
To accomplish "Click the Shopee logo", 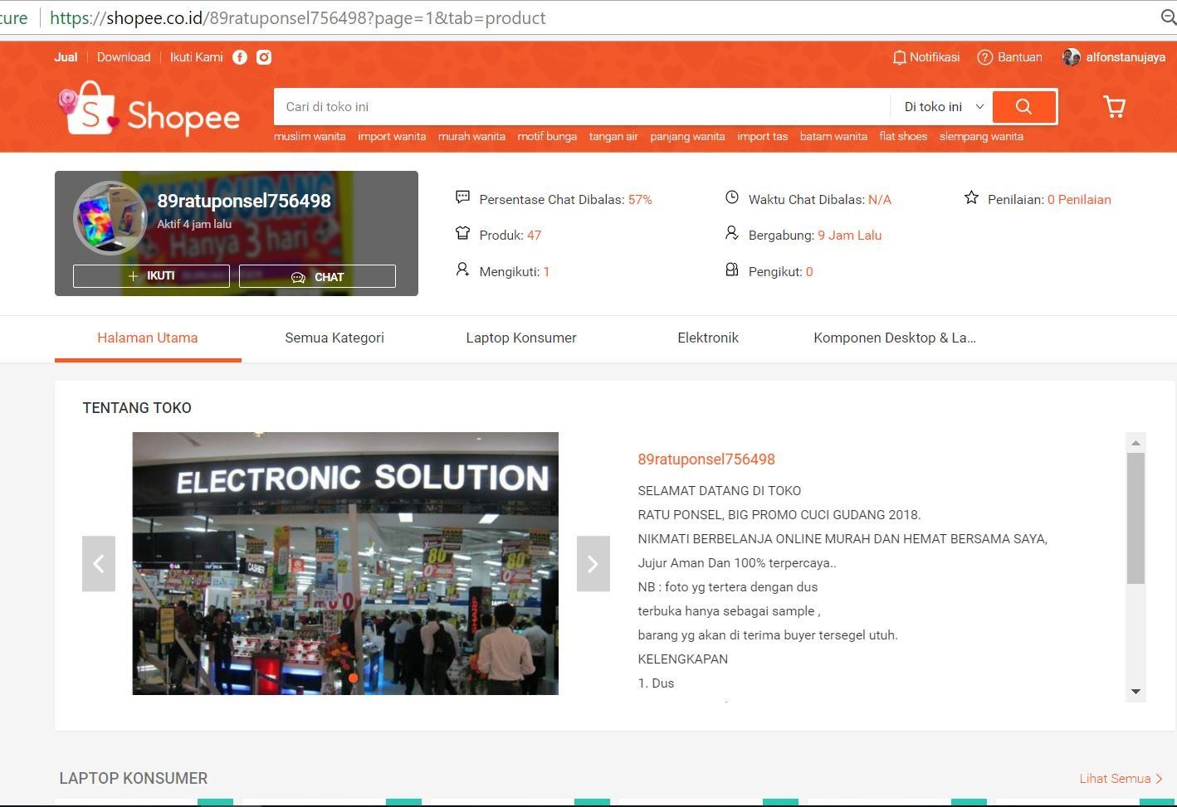I will pos(149,109).
